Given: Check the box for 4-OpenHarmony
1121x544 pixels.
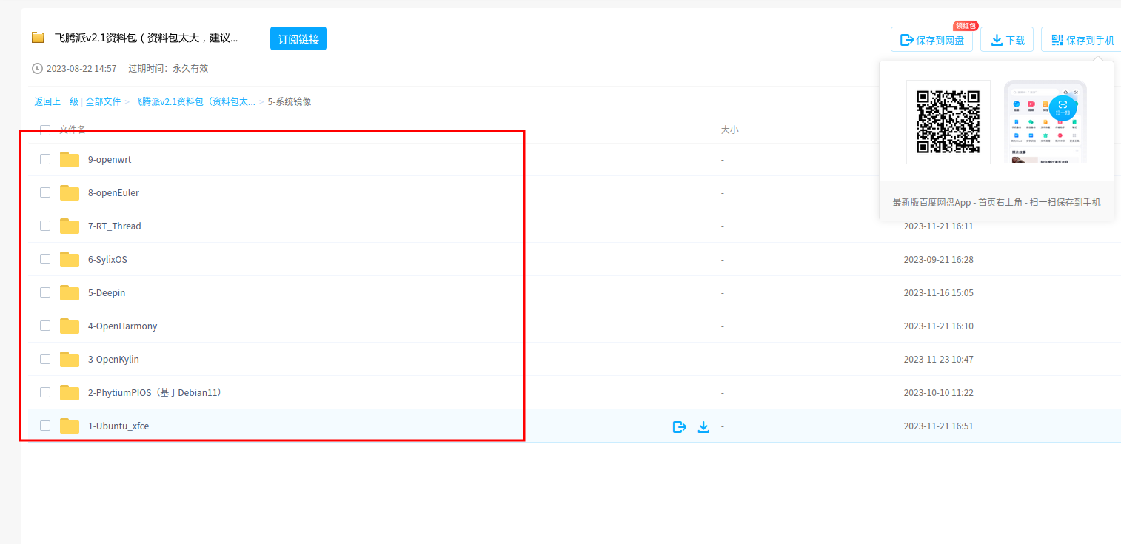Looking at the screenshot, I should coord(45,326).
